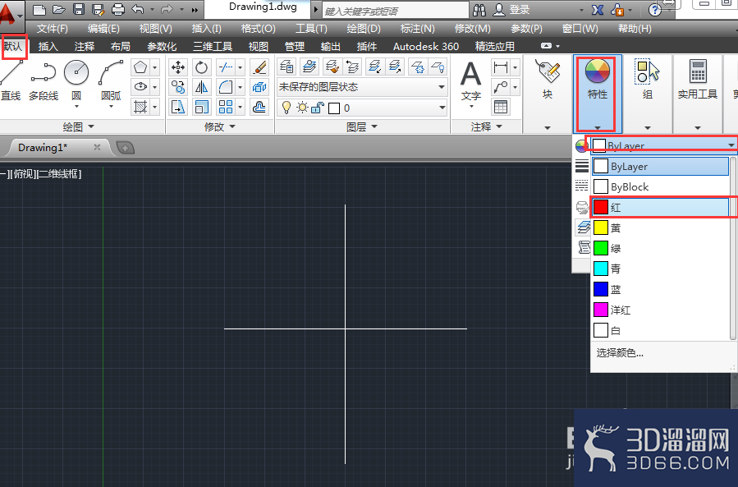The image size is (738, 487).
Task: Switch to the 插入 ribbon tab
Action: [x=48, y=47]
